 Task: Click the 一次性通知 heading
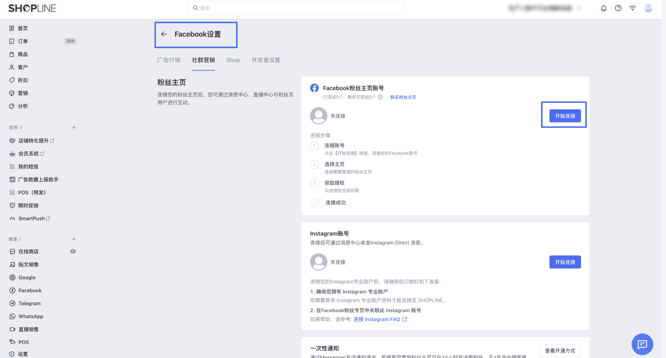pyautogui.click(x=324, y=349)
